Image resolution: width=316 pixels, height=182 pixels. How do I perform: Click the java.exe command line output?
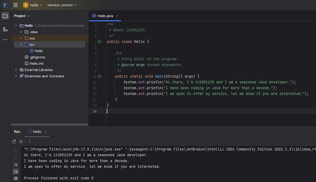(170, 149)
